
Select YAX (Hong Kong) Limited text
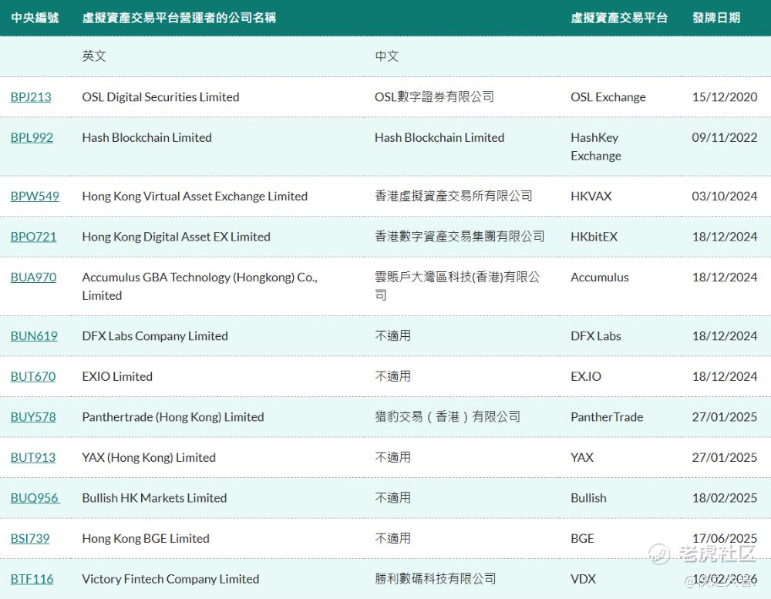tap(149, 457)
